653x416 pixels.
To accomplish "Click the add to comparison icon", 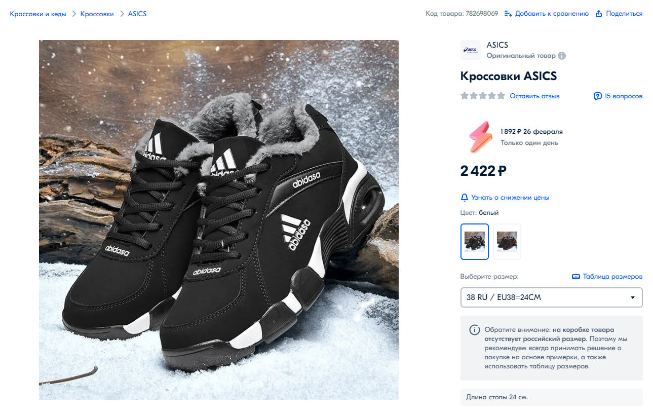I will tap(509, 14).
